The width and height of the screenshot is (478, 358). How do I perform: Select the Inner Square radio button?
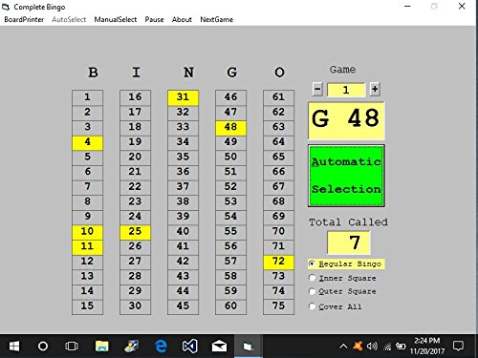342,278
